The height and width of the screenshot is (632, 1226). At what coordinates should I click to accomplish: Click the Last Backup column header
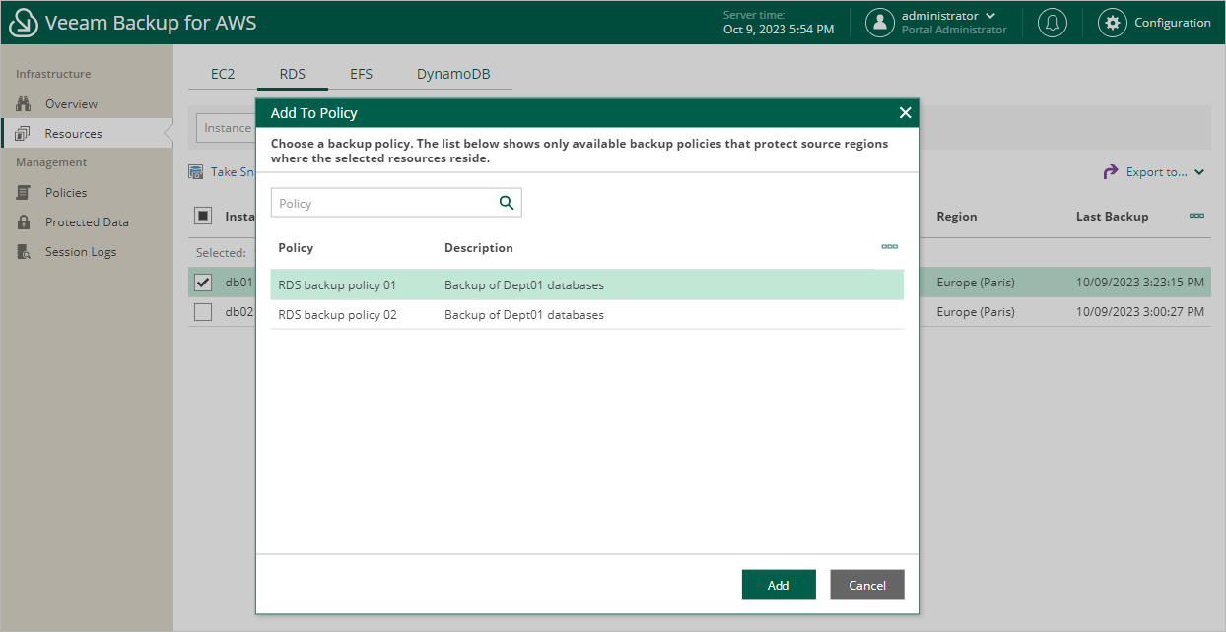1112,217
